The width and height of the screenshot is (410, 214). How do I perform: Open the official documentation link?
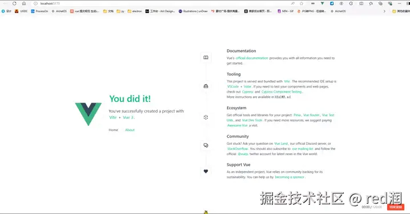[x=252, y=58]
